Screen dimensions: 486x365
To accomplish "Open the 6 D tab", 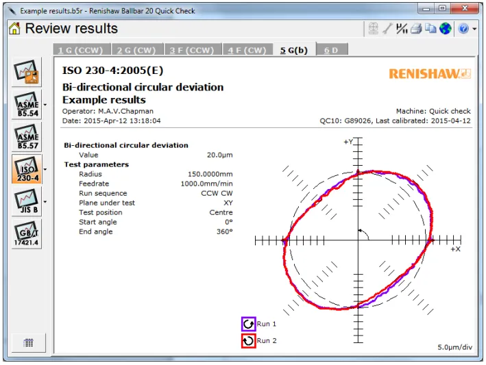I will click(331, 49).
